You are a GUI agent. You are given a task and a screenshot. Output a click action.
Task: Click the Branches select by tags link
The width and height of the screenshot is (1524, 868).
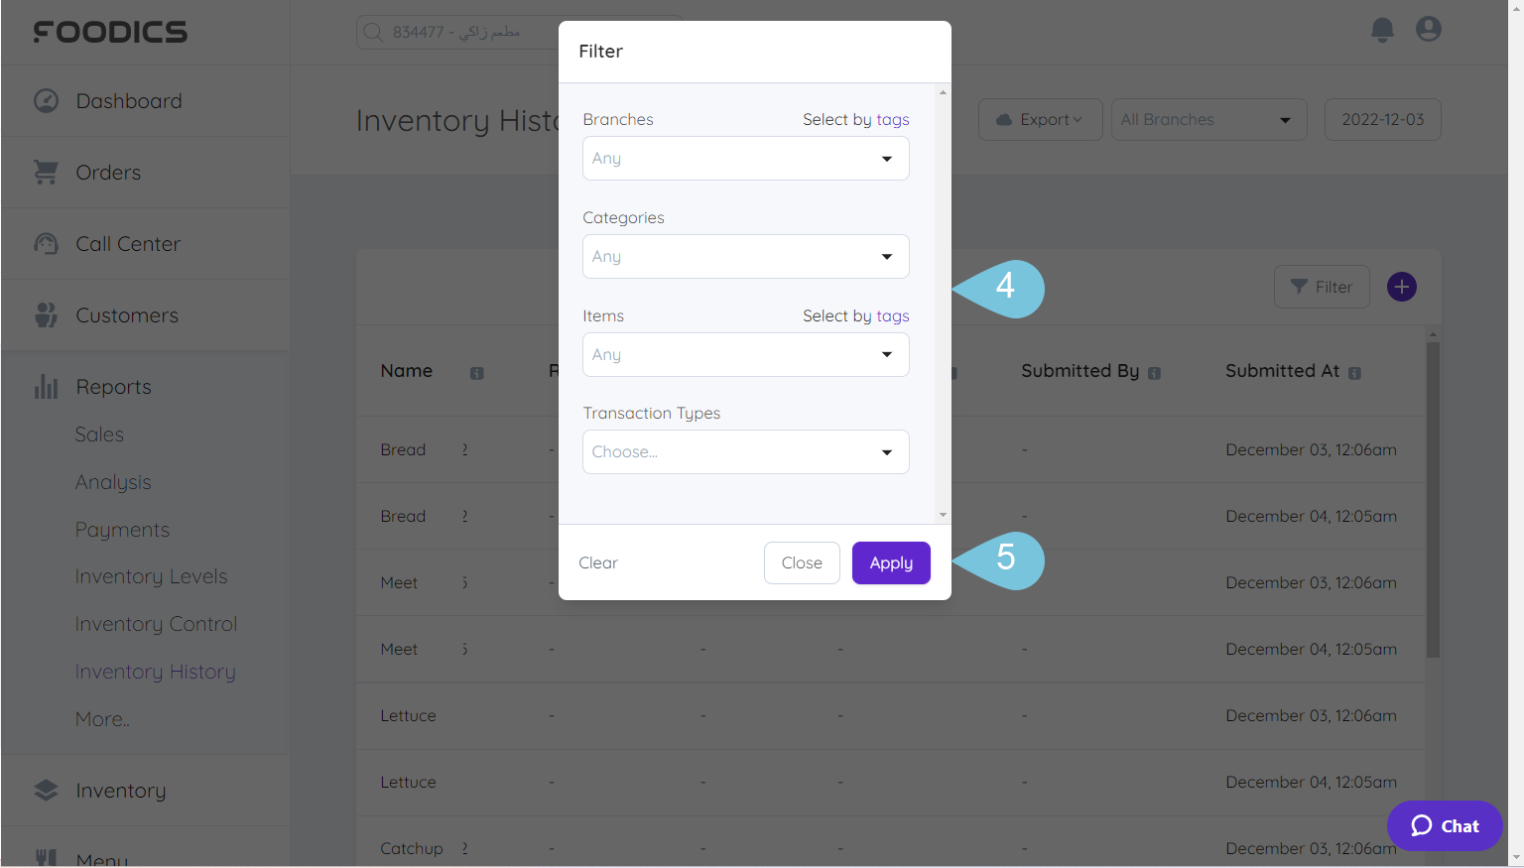[892, 120]
